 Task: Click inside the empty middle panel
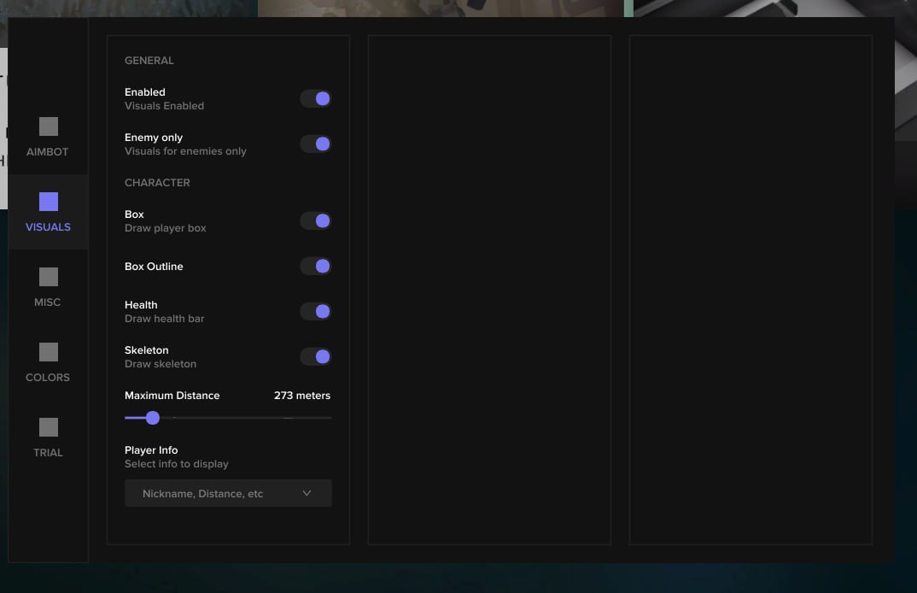point(489,290)
